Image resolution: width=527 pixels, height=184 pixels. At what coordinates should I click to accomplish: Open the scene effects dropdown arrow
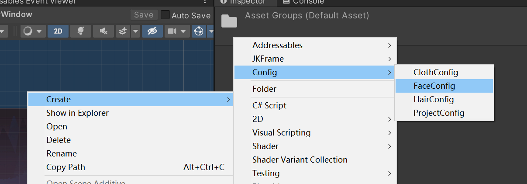point(135,31)
